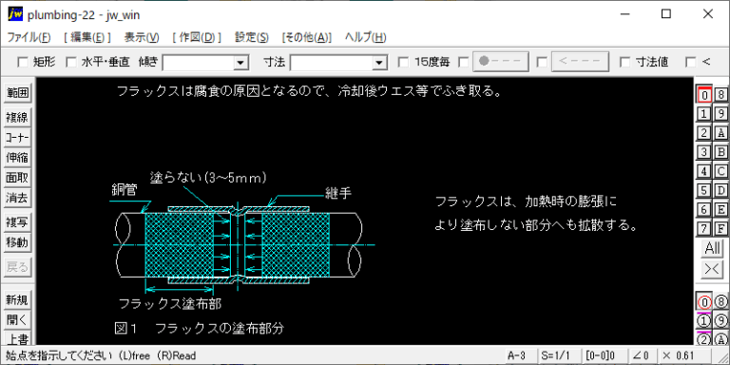Toggle checkbox beside the <--- button
Image resolution: width=730 pixels, height=365 pixels.
click(542, 62)
